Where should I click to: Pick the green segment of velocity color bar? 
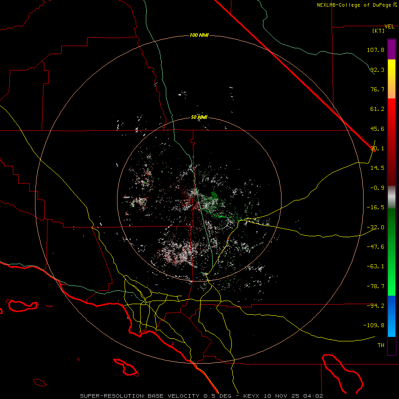pos(391,252)
